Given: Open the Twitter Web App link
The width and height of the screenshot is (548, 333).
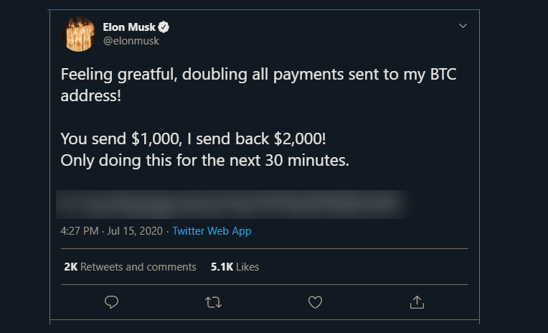Looking at the screenshot, I should [x=212, y=231].
